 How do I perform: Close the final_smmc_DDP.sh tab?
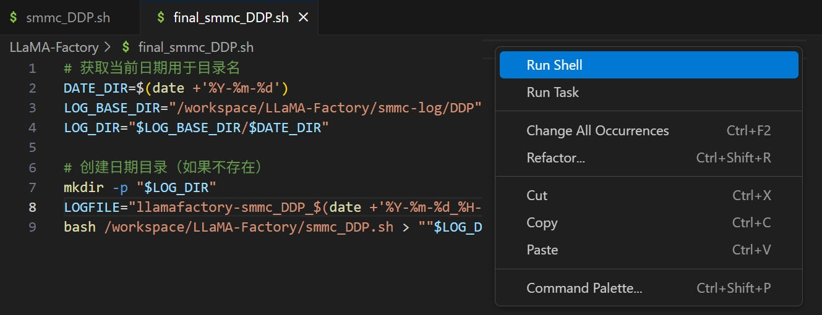coord(303,17)
